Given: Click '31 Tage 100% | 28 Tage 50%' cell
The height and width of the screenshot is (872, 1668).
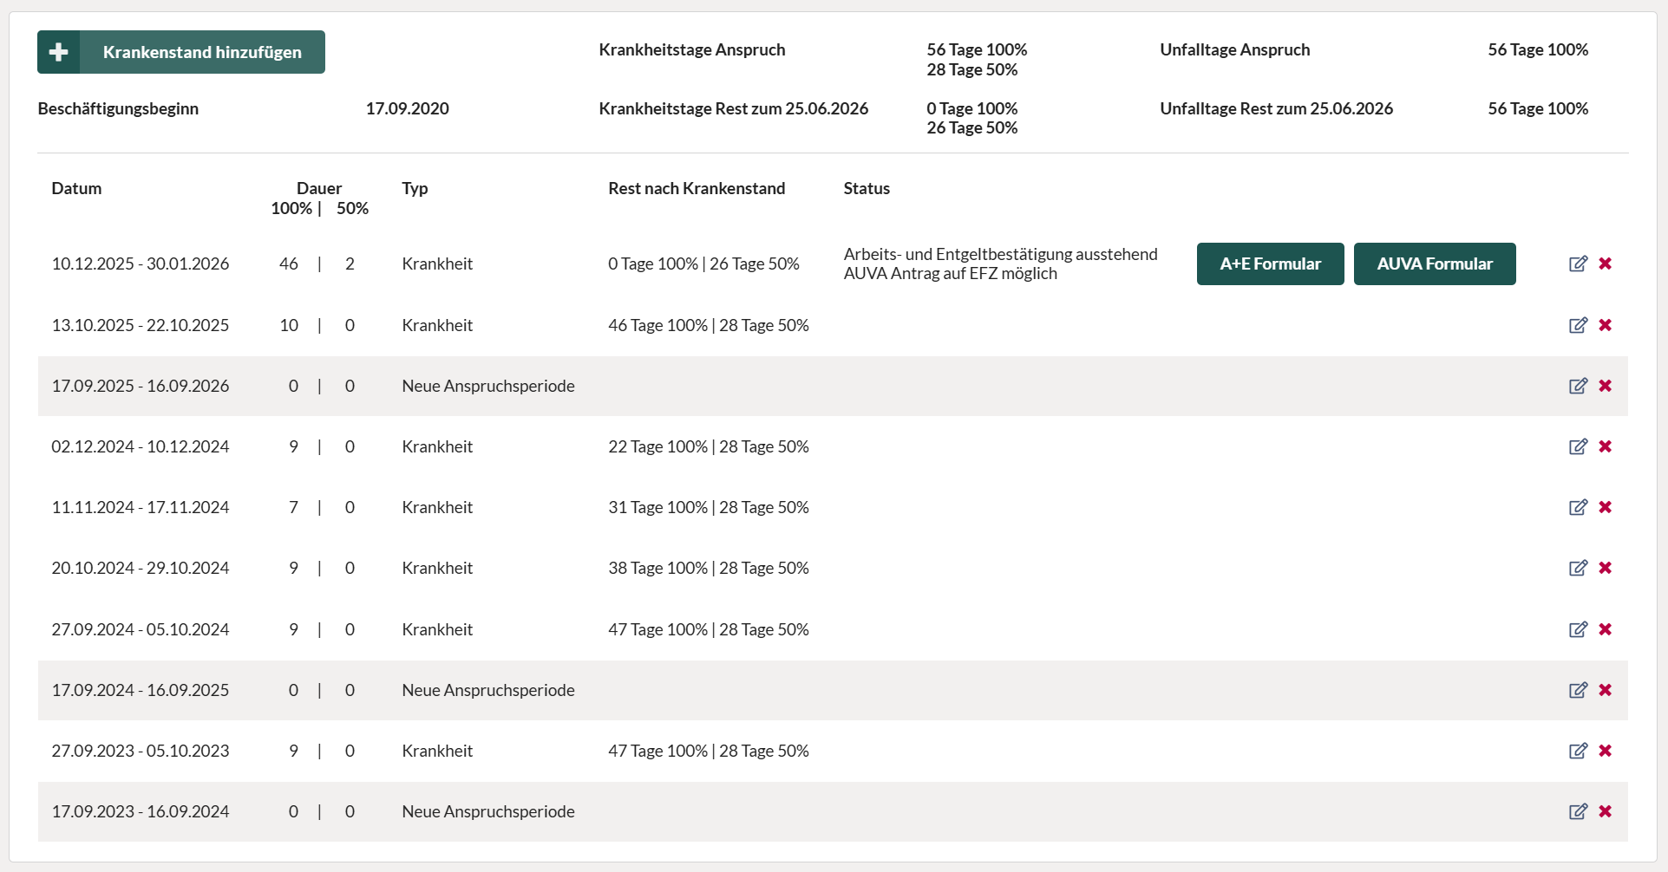Looking at the screenshot, I should click(709, 507).
